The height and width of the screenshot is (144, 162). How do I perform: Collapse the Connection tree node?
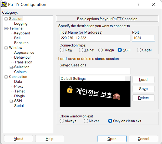tap(6, 77)
